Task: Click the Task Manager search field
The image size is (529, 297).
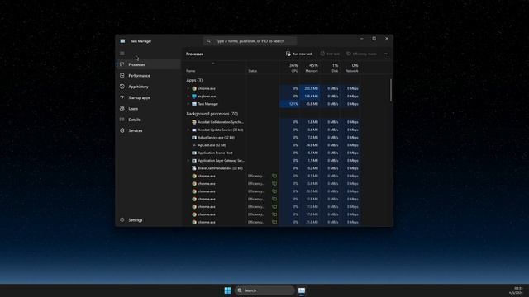Action: 250,41
